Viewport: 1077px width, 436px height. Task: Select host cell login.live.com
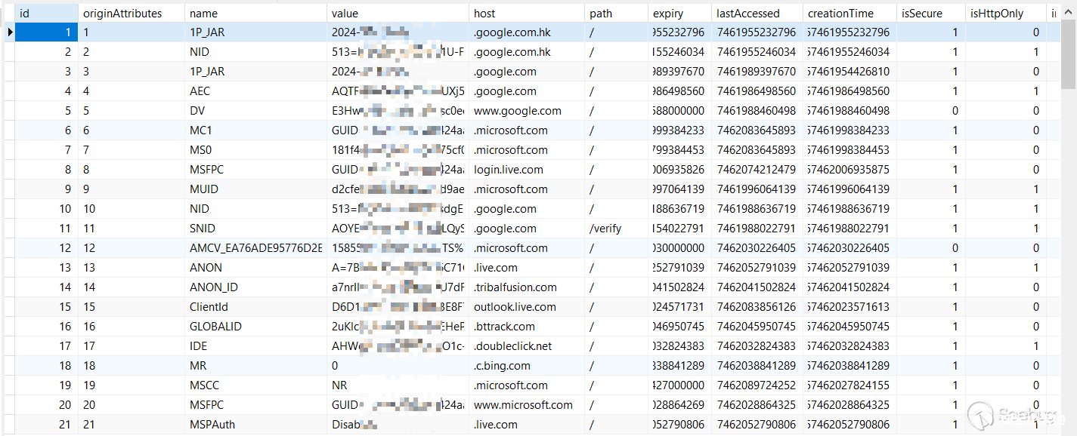click(x=527, y=170)
